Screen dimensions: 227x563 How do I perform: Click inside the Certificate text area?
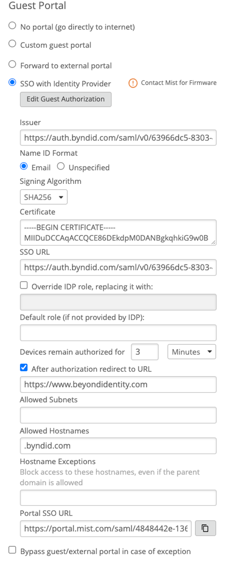(118, 232)
